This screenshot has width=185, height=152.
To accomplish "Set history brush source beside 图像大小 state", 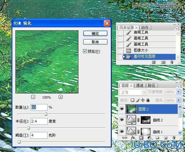I will (x=120, y=50).
